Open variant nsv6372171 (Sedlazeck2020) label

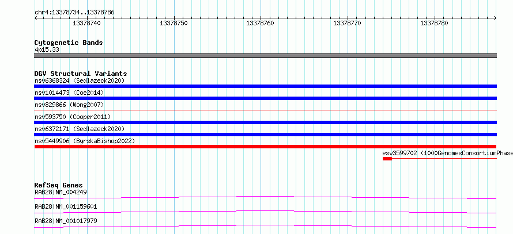80,129
